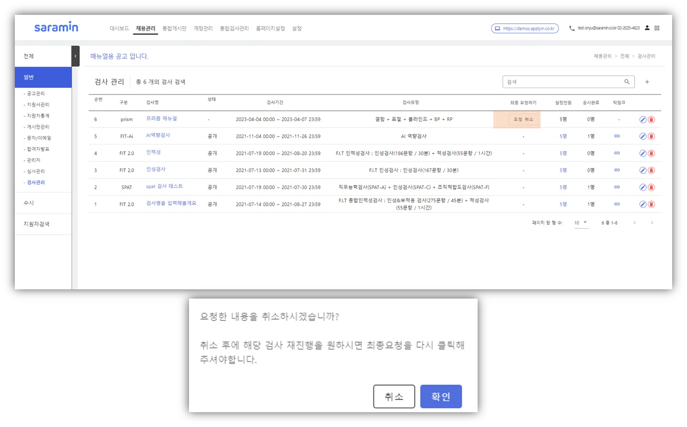Image resolution: width=687 pixels, height=427 pixels.
Task: Copy the 인적성 direct link icon
Action: (x=617, y=153)
